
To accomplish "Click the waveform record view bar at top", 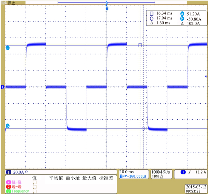I will (x=107, y=3).
